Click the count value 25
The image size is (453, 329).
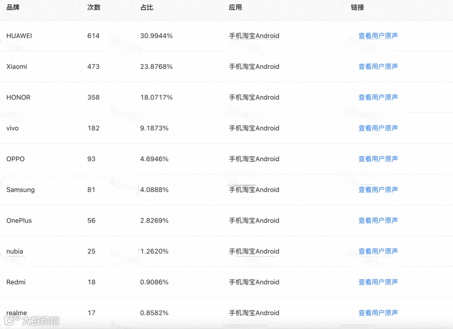(91, 251)
